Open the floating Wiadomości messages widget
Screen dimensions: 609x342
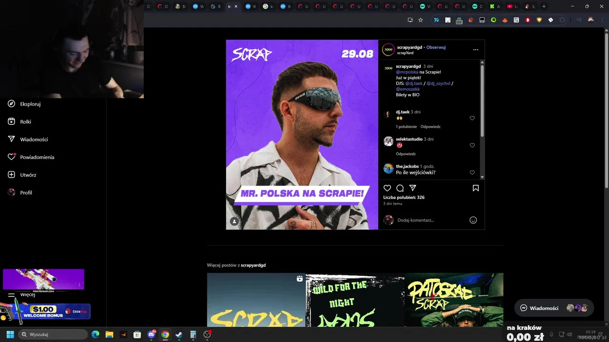click(554, 308)
